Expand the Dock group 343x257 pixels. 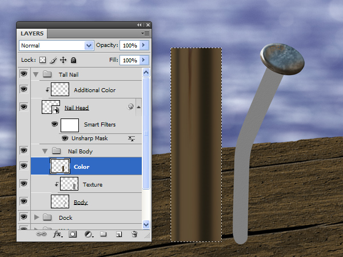(37, 217)
